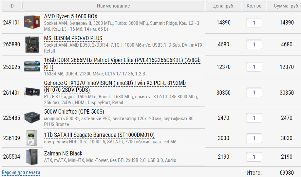Viewport: 301px width, 177px height.
Task: Click the GeForce GTX1070 graphics card thumbnail
Action: pyautogui.click(x=32, y=93)
